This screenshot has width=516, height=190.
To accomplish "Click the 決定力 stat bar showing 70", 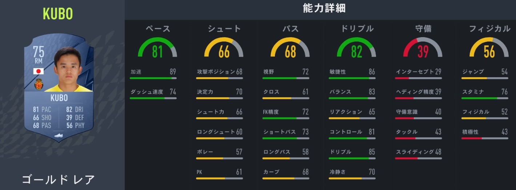I will pyautogui.click(x=219, y=98).
